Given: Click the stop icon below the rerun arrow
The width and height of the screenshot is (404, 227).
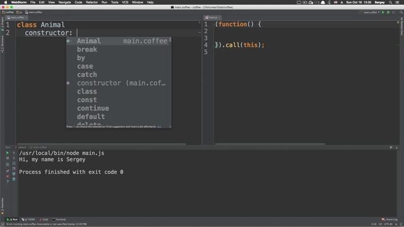Looking at the screenshot, I should 8,158.
